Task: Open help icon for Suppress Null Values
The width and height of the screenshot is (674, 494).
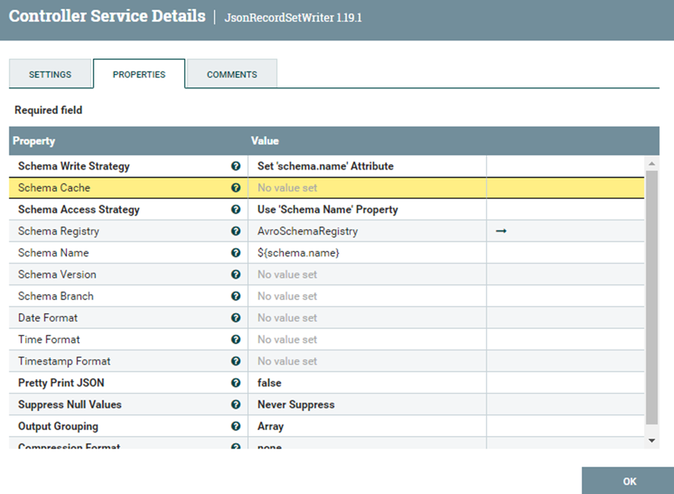Action: point(236,404)
